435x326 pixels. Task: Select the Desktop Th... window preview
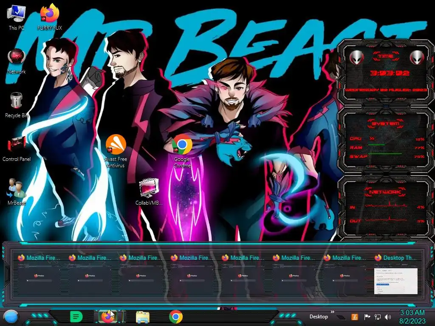click(x=396, y=281)
